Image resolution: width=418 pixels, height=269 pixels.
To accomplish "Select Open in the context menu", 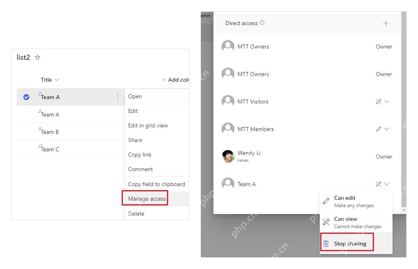I will pyautogui.click(x=157, y=96).
